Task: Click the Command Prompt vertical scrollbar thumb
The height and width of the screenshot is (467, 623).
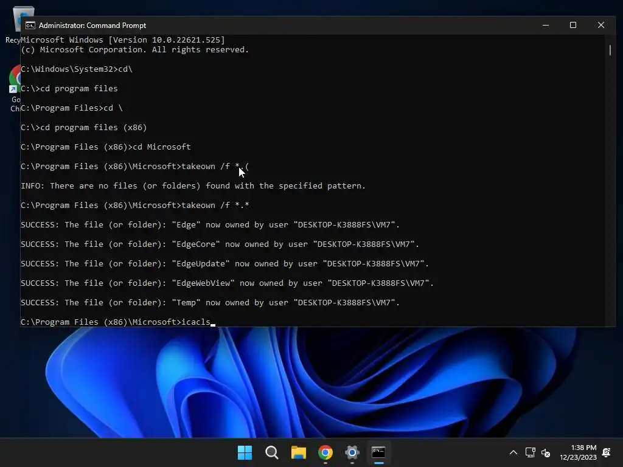Action: click(x=610, y=50)
